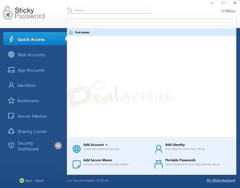Maximize the Sticky Password window

coord(223,3)
